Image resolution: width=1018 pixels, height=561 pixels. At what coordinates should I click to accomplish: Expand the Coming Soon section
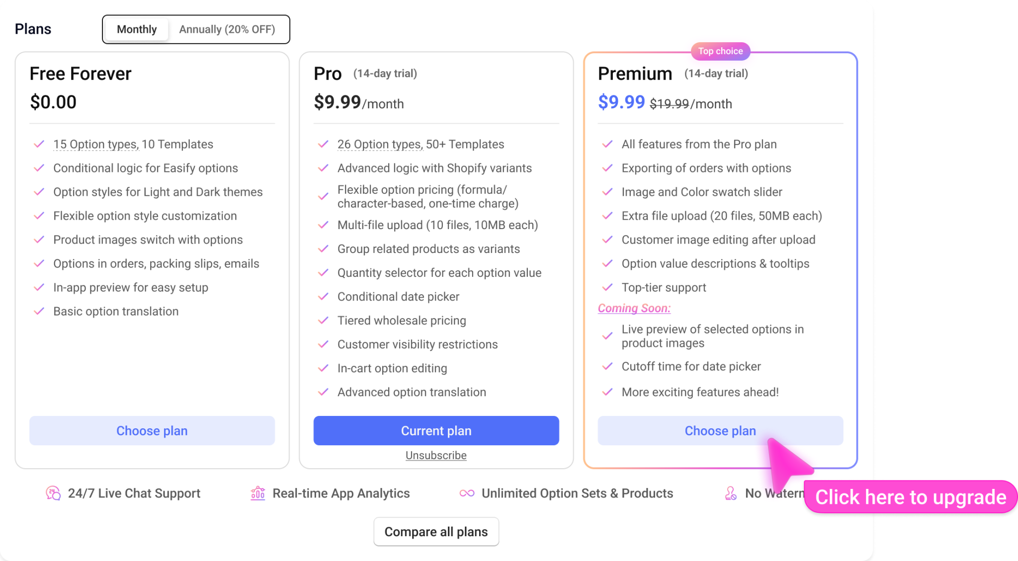click(634, 308)
